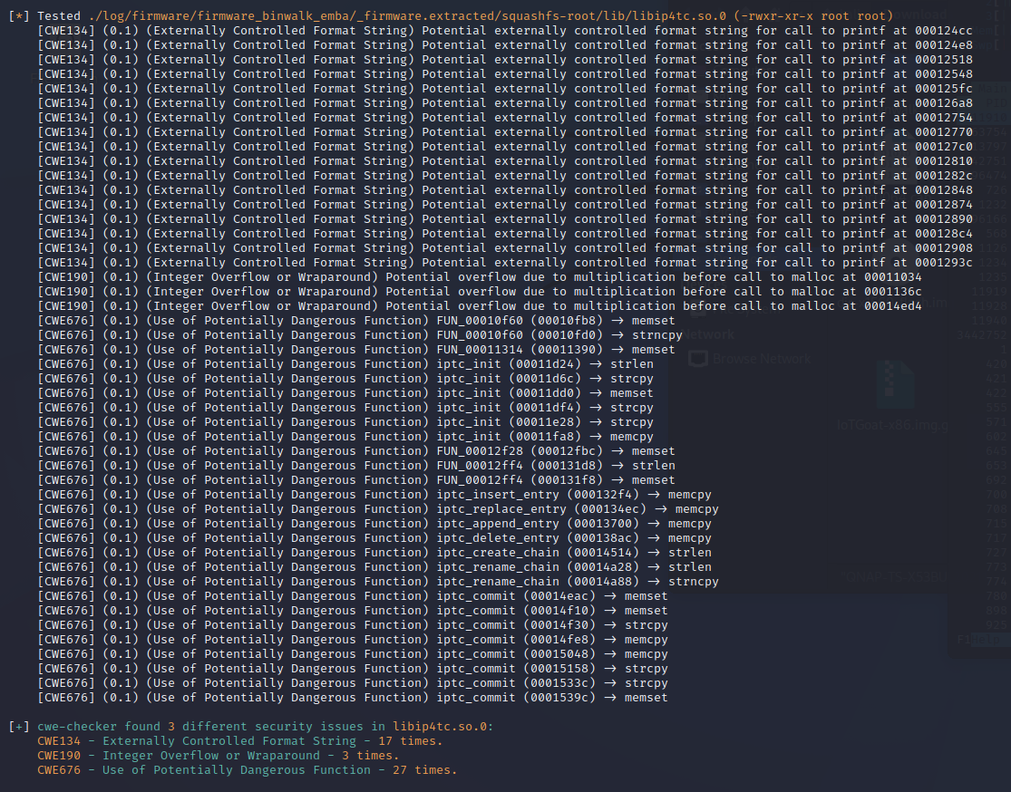
Task: Select the CWE676 Dangerous Function summary line
Action: tap(247, 769)
